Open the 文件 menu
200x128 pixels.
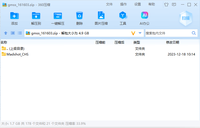coord(109,4)
